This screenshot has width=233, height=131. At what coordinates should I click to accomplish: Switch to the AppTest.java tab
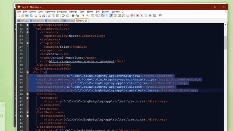[x=54, y=21]
